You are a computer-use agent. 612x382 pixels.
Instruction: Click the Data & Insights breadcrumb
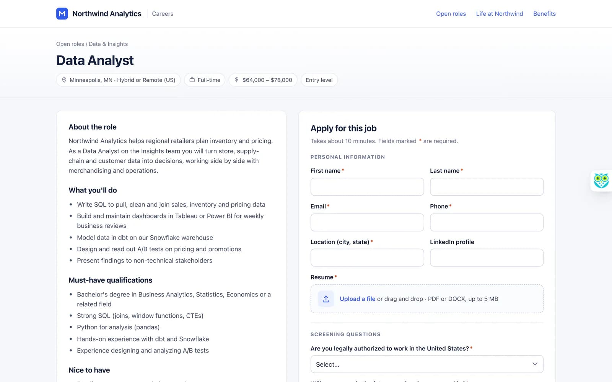108,44
